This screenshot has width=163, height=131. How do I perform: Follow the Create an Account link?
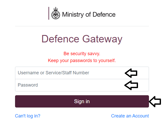point(130,116)
